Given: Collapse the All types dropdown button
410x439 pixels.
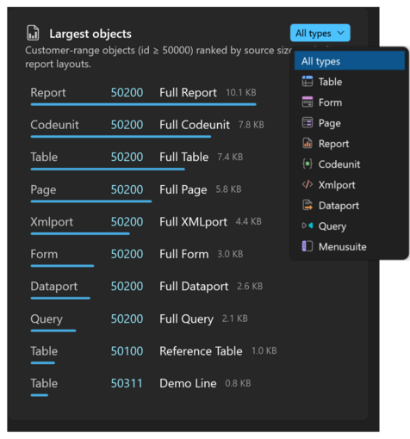Looking at the screenshot, I should click(320, 33).
